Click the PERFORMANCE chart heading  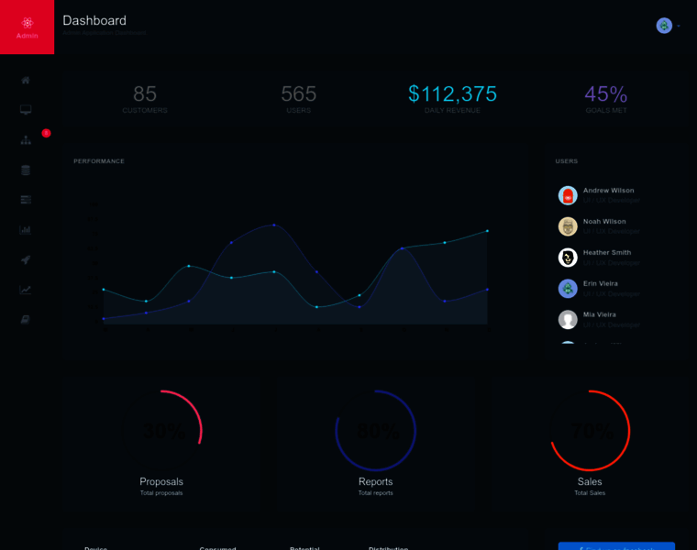tap(99, 161)
